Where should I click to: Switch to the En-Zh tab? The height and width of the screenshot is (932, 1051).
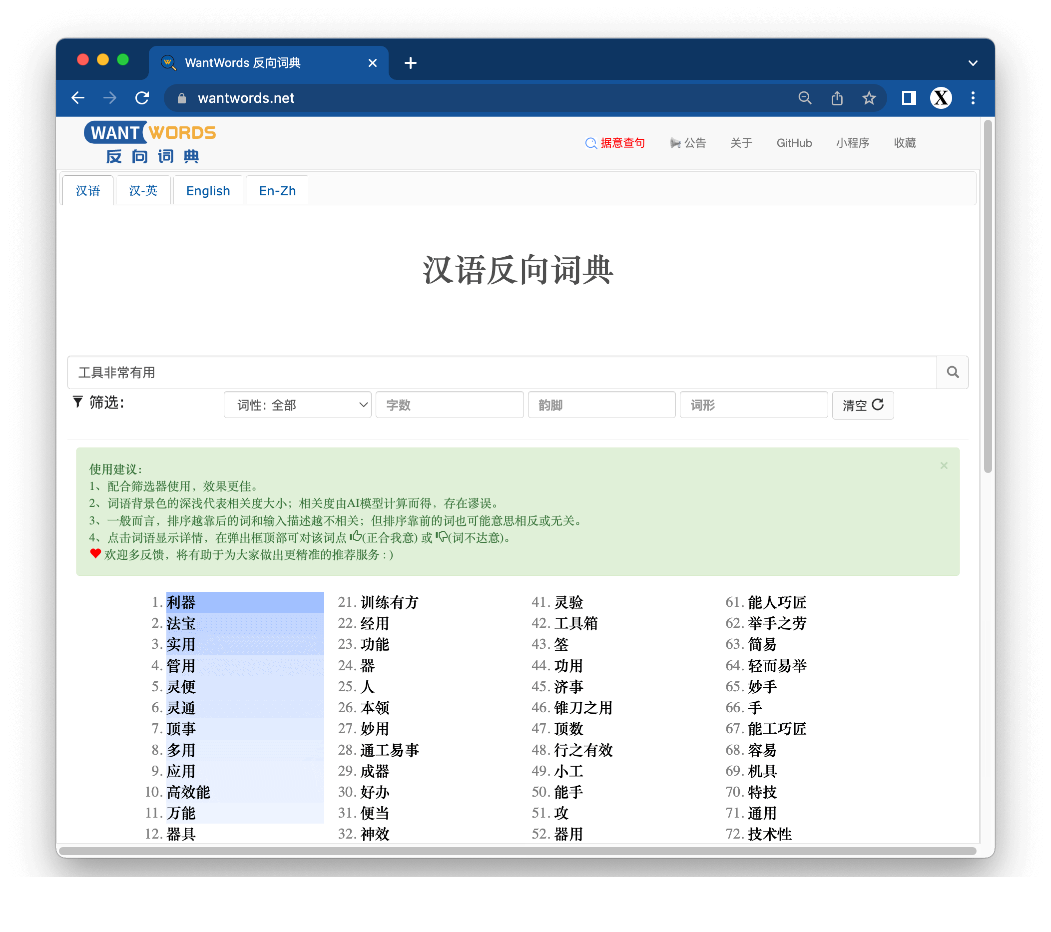[278, 191]
